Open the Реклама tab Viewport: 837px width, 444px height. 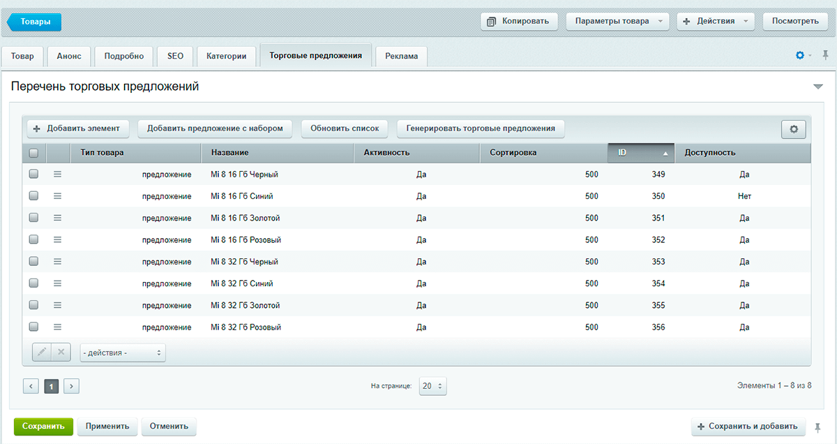(401, 57)
